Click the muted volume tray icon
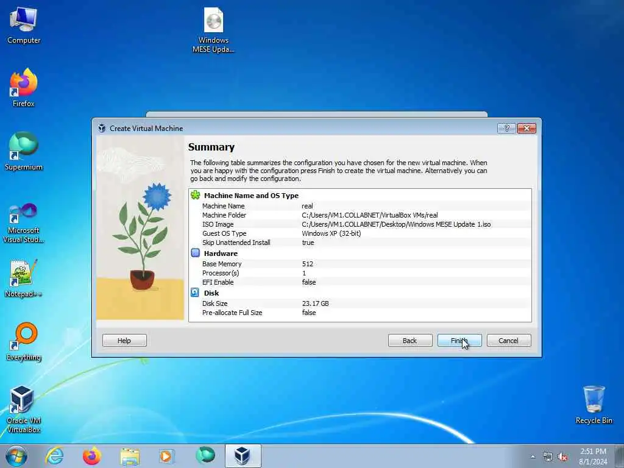 tap(562, 457)
